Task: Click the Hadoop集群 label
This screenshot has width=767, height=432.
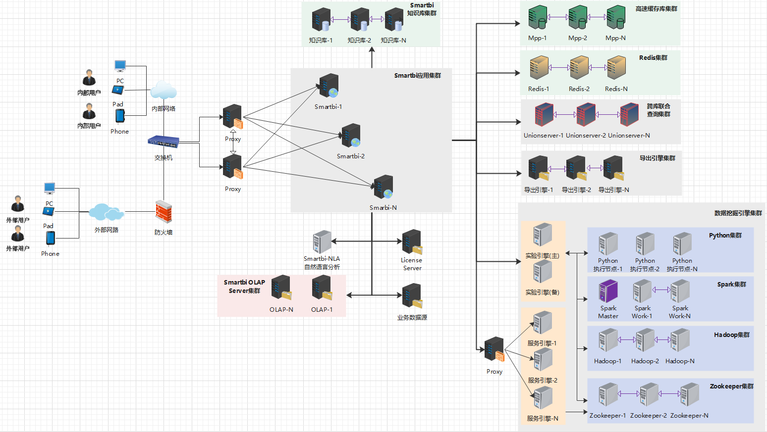Action: (x=731, y=335)
